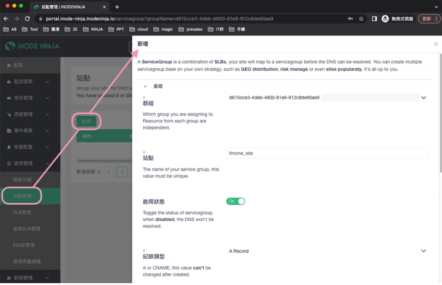Open the 紀錄類型 A Record dropdown
The image size is (442, 285).
pos(327,251)
